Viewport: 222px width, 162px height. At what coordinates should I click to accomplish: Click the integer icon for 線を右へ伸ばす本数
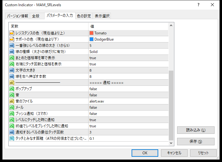[12, 77]
